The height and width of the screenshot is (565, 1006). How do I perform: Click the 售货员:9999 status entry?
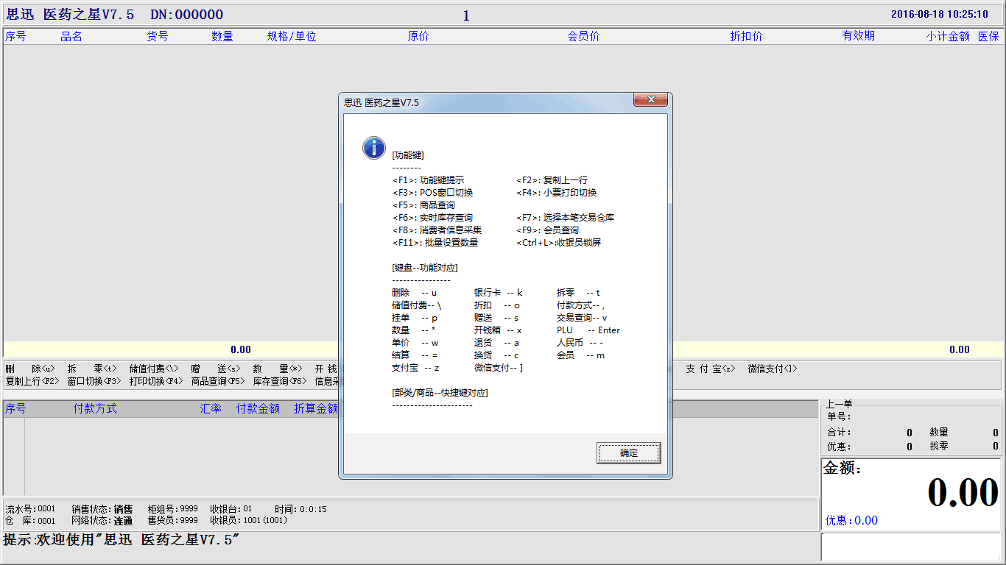[172, 521]
